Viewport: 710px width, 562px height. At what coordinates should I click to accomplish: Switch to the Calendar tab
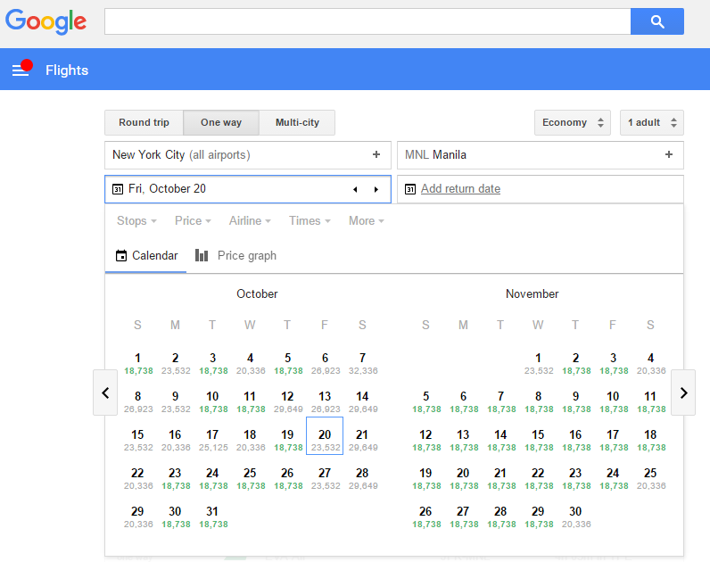point(147,255)
